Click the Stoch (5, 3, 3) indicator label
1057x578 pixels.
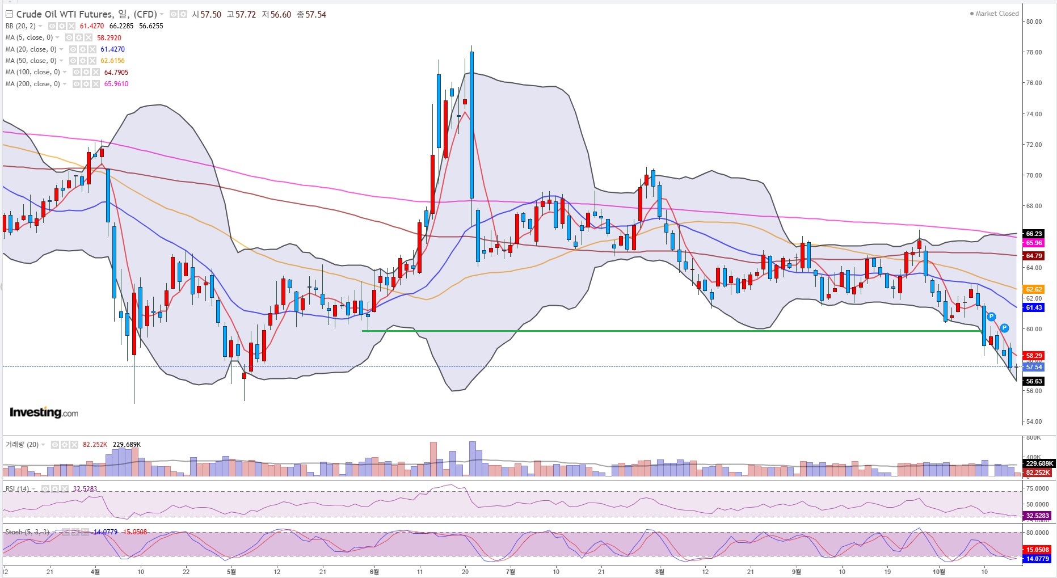click(x=27, y=532)
